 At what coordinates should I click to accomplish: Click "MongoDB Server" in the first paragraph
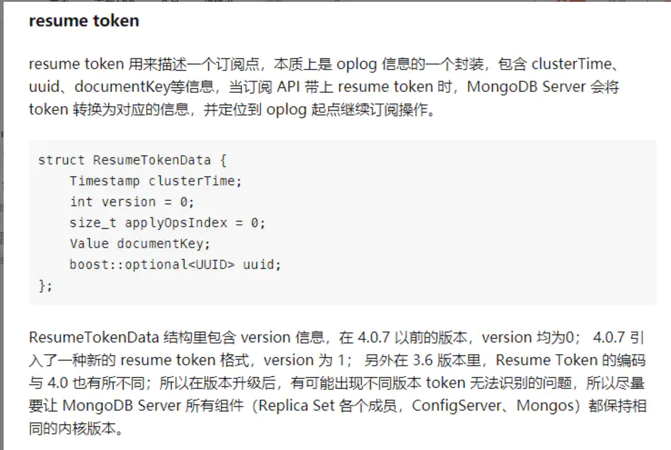click(x=526, y=87)
